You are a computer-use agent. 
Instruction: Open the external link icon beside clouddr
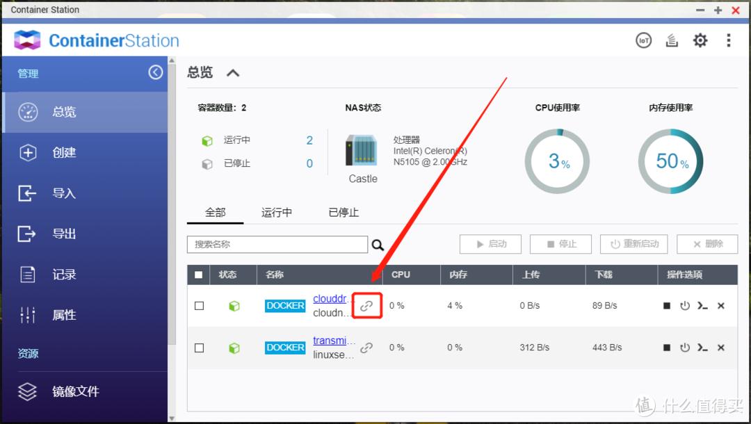[366, 305]
